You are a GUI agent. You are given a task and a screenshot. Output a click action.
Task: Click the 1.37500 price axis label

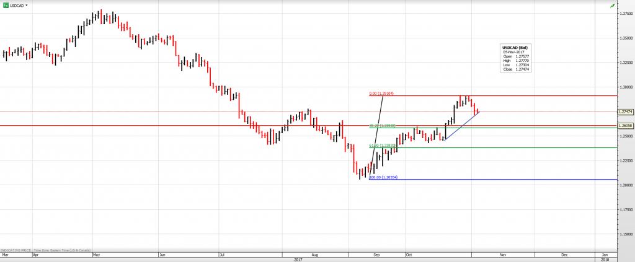[x=625, y=14]
